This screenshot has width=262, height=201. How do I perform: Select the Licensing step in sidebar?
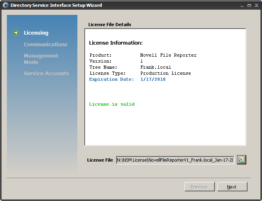[x=36, y=33]
